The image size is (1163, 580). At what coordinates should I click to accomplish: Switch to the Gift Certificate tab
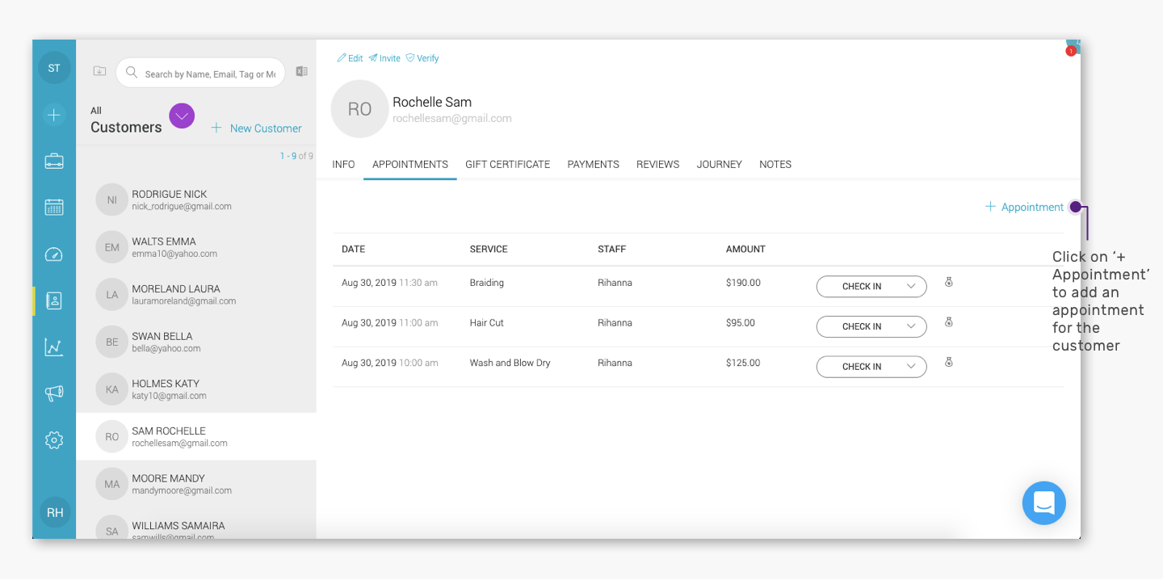click(x=507, y=164)
